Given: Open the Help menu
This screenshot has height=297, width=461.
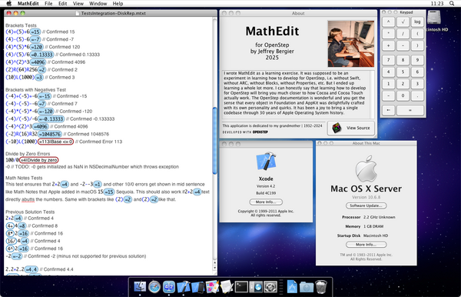Looking at the screenshot, I should click(118, 4).
